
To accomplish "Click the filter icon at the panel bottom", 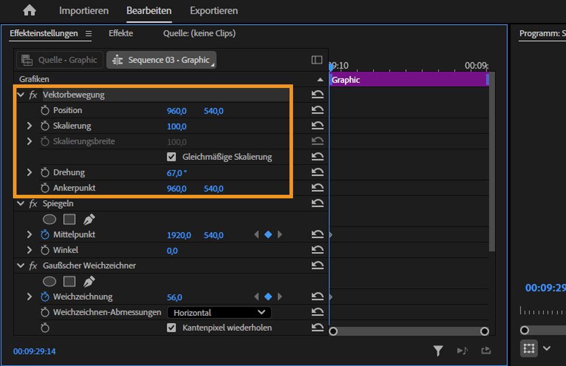I will coord(438,350).
